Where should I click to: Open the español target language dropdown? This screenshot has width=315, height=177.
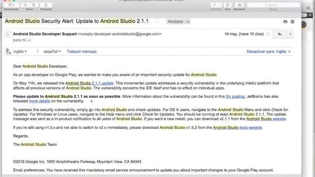52,52
